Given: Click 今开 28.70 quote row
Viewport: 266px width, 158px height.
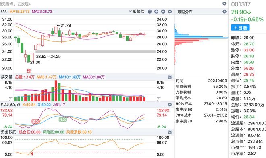Looking at the screenshot, I should click(243, 44).
